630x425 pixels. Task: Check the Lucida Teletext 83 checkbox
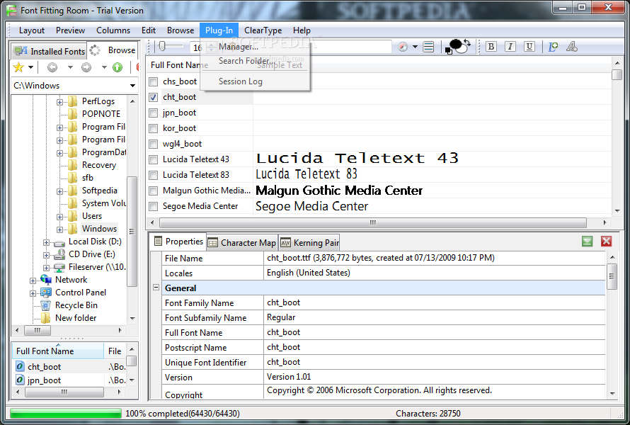(x=153, y=175)
